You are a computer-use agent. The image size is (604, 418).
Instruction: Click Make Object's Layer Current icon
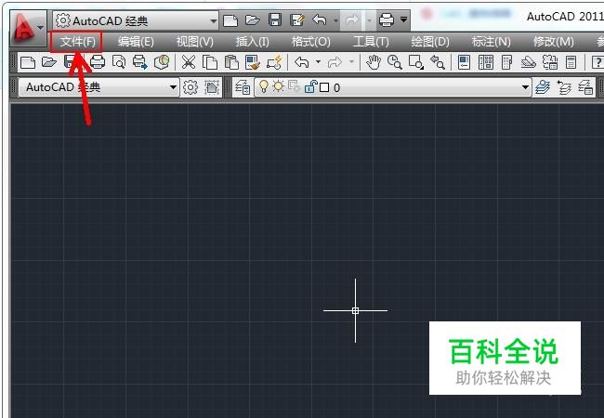(543, 87)
